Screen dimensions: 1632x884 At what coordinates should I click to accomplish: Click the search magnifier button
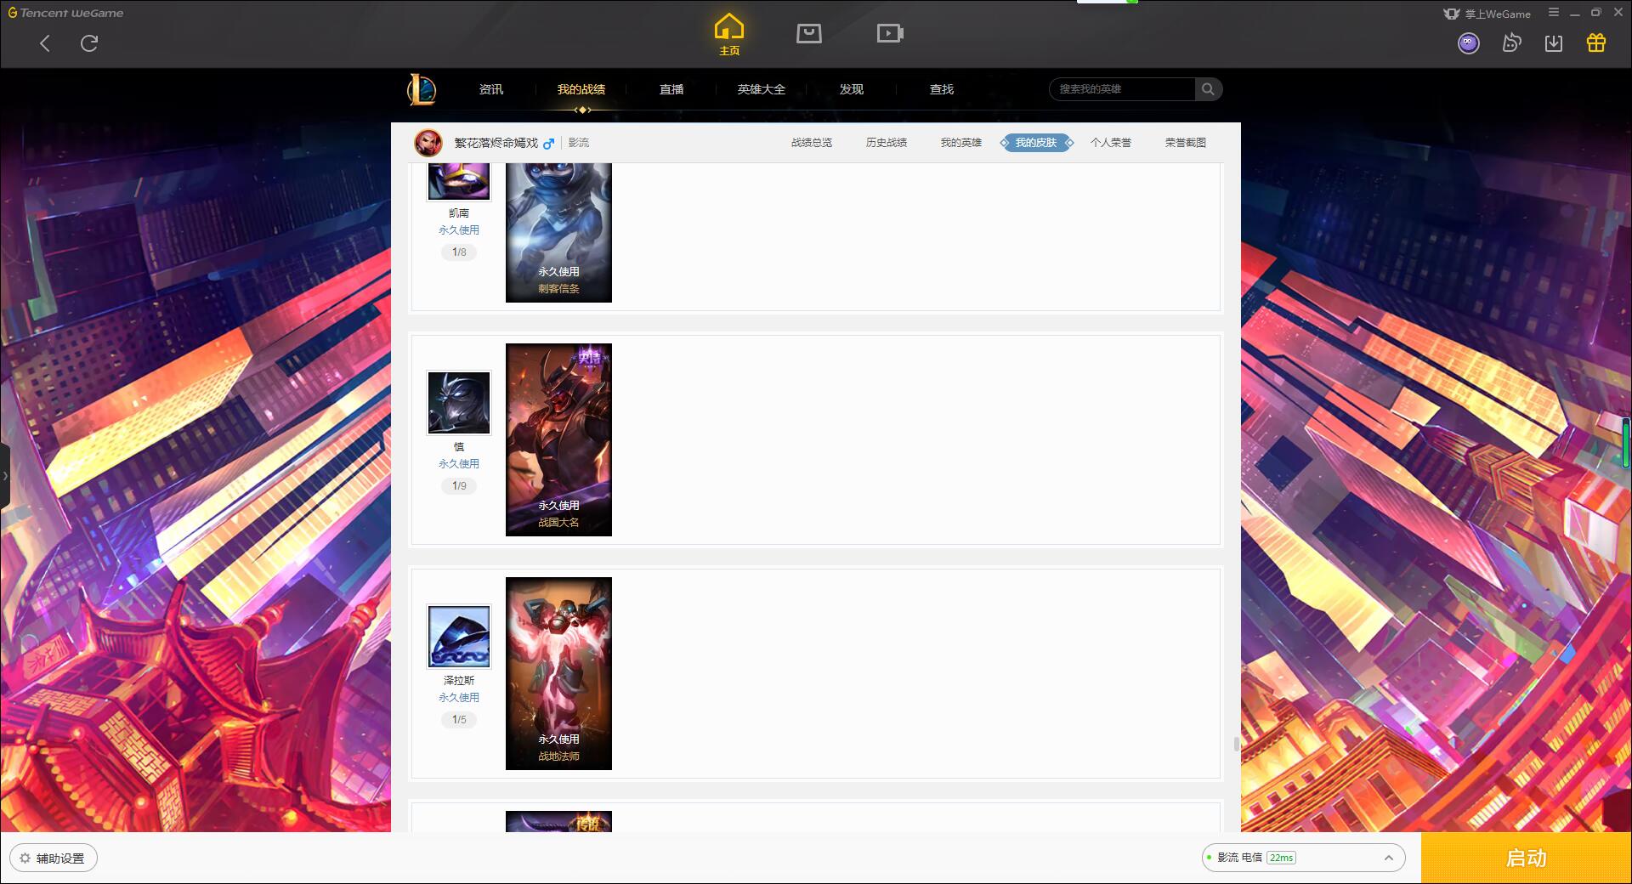click(1208, 89)
